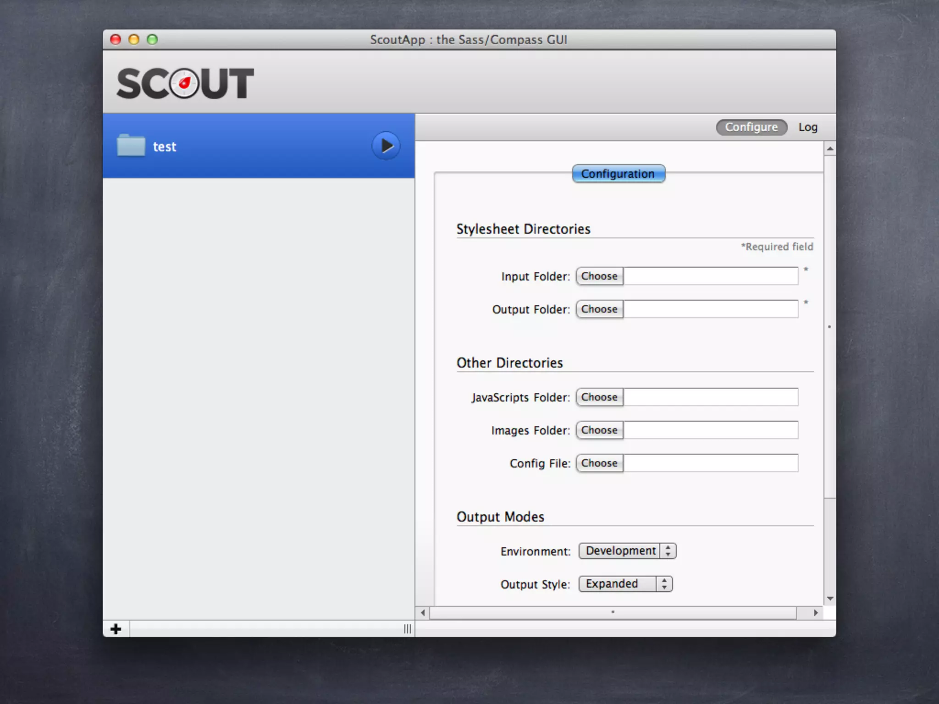Click the horizontal scroll right arrow
This screenshot has width=939, height=704.
(x=816, y=613)
